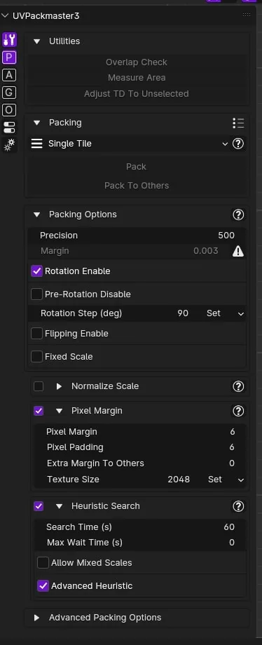Open help for Packing Options

tap(238, 215)
